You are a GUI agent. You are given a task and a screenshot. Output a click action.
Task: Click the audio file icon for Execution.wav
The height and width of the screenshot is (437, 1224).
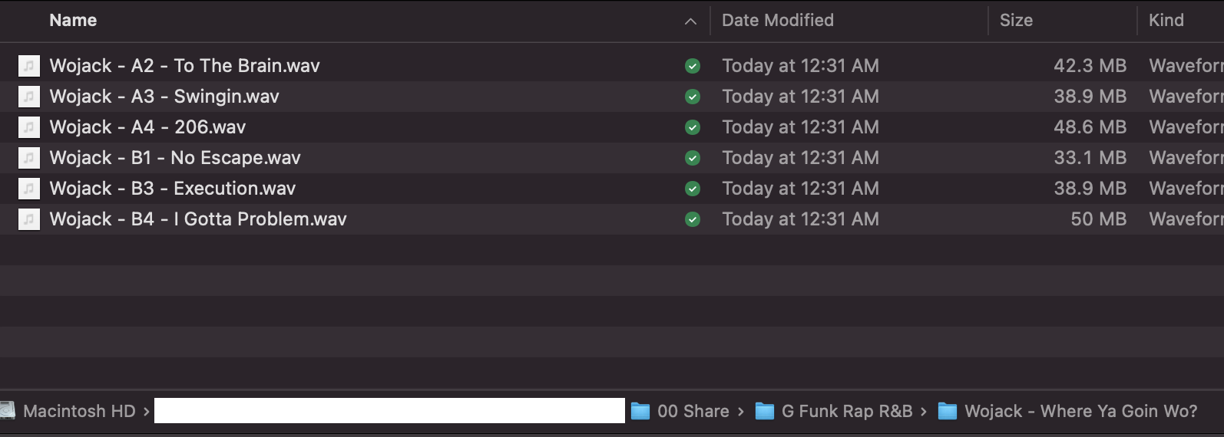click(28, 189)
